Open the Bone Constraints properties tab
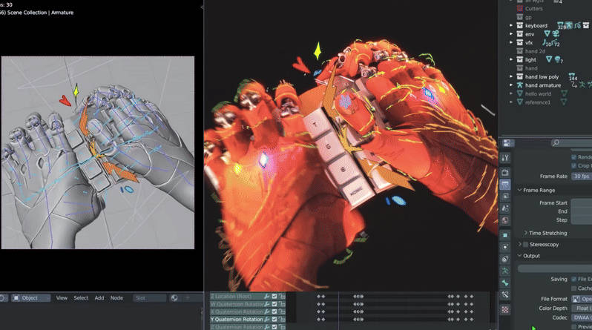The height and width of the screenshot is (330, 592). point(504,295)
